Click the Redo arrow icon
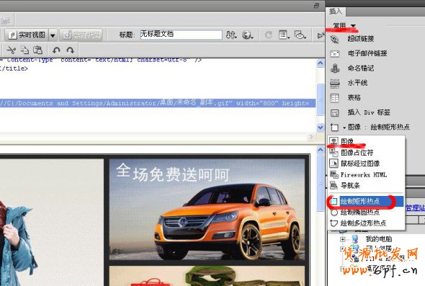Screen dimensions: 425x286 click(70, 50)
